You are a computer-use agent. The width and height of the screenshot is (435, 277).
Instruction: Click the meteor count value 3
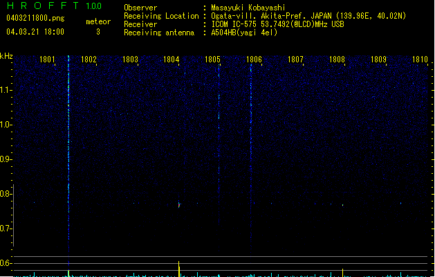(x=98, y=32)
